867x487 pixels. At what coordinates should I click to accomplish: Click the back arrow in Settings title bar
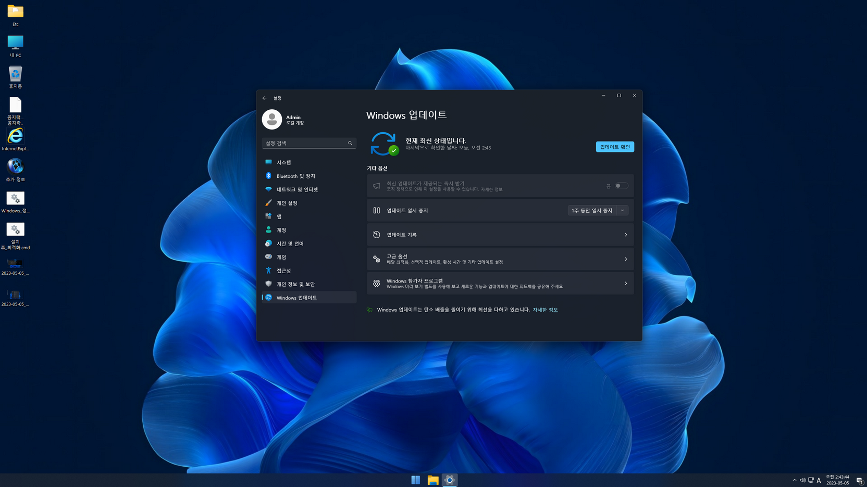[265, 98]
